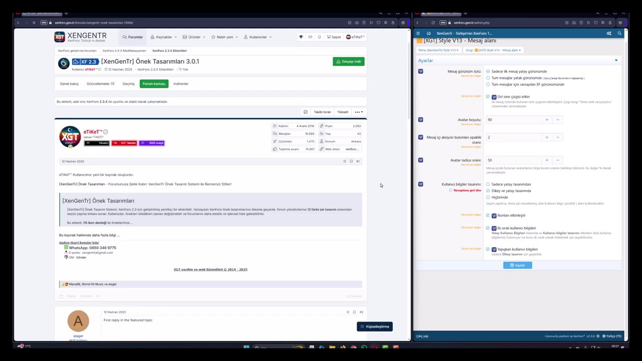The width and height of the screenshot is (642, 361).
Task: Click share icon on post #2
Action: (348, 312)
